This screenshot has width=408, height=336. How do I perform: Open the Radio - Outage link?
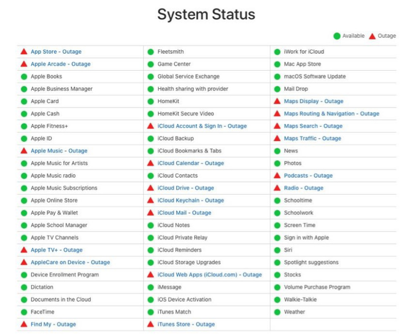[x=304, y=188]
